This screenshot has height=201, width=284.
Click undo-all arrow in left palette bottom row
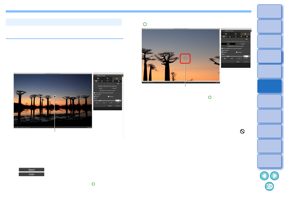pyautogui.click(x=97, y=103)
